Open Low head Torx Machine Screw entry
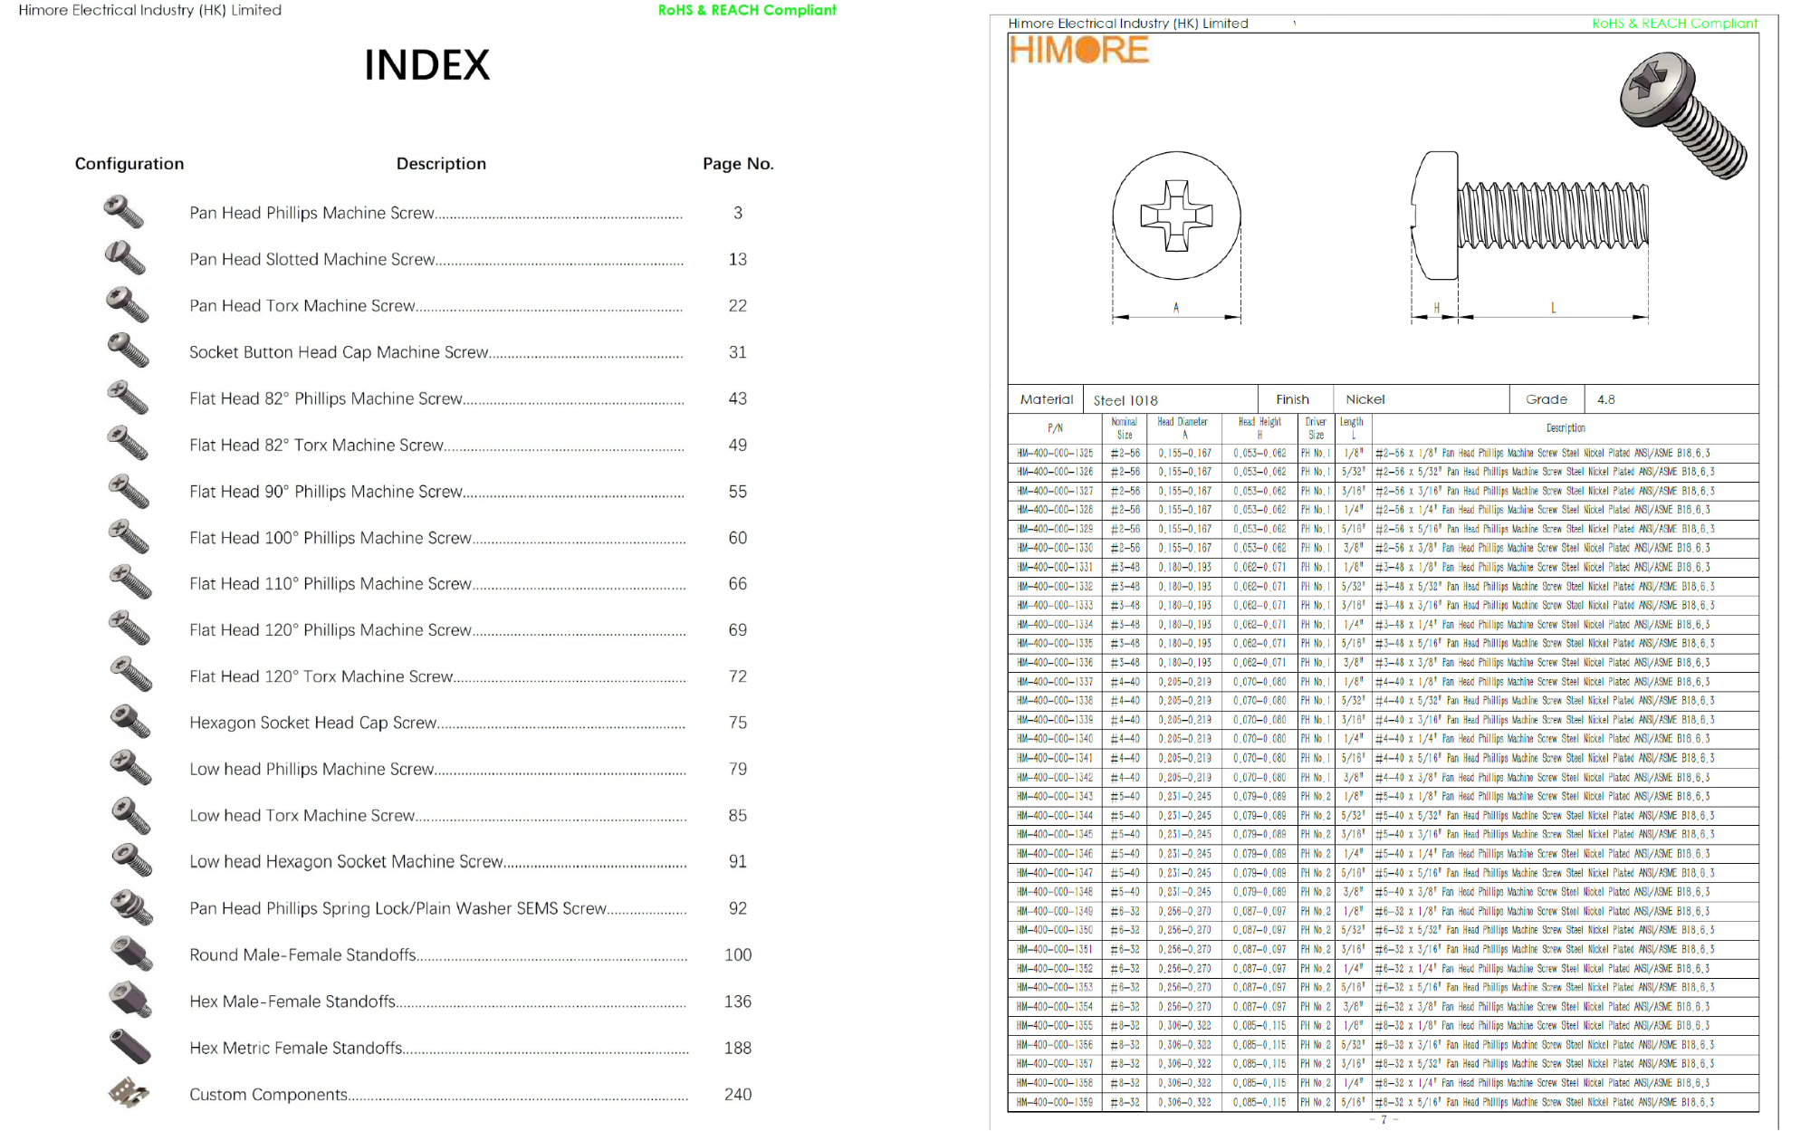 pyautogui.click(x=302, y=816)
